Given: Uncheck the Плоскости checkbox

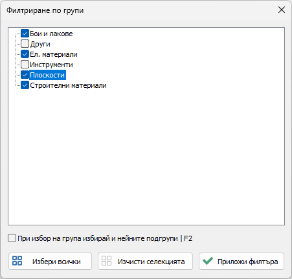Looking at the screenshot, I should [25, 75].
